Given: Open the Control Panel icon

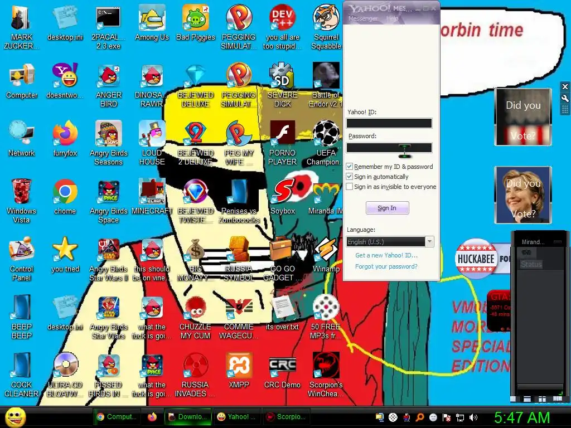Looking at the screenshot, I should [22, 259].
